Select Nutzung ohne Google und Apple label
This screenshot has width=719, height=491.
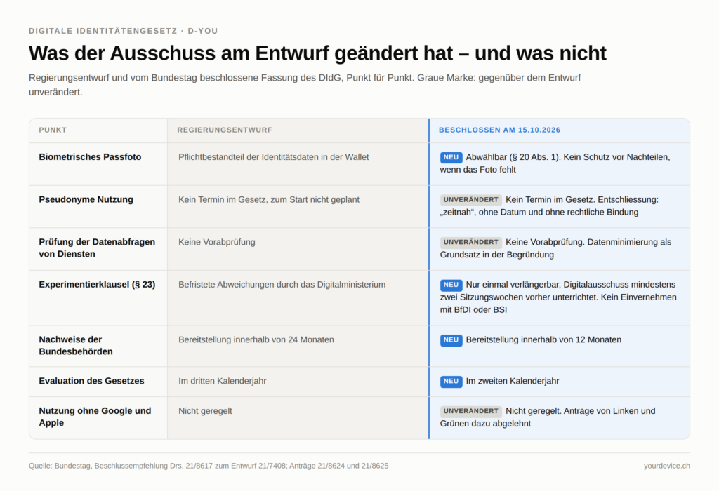[95, 417]
